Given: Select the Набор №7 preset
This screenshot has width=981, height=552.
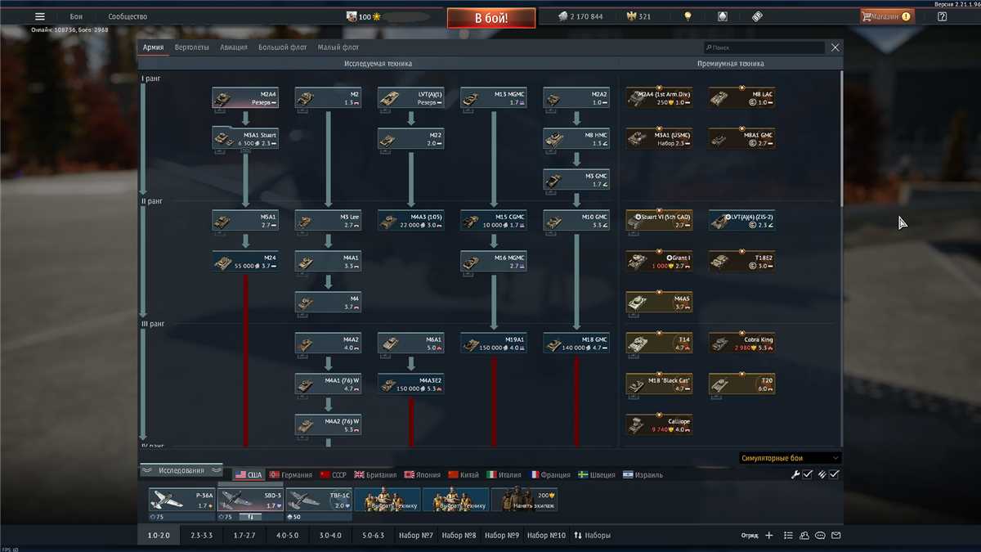Looking at the screenshot, I should [415, 536].
